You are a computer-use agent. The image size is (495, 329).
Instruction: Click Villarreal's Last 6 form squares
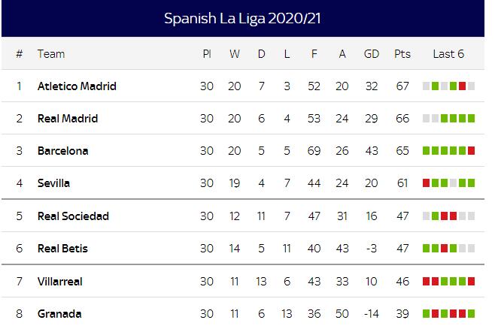pos(448,282)
